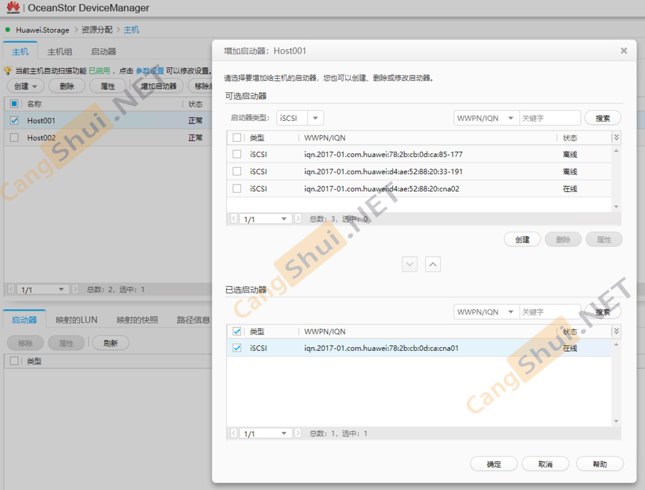The width and height of the screenshot is (645, 490).
Task: Go to previous page in selected initiators
Action: click(234, 433)
